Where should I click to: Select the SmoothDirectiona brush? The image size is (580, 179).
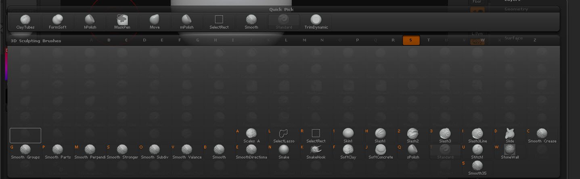(251, 152)
